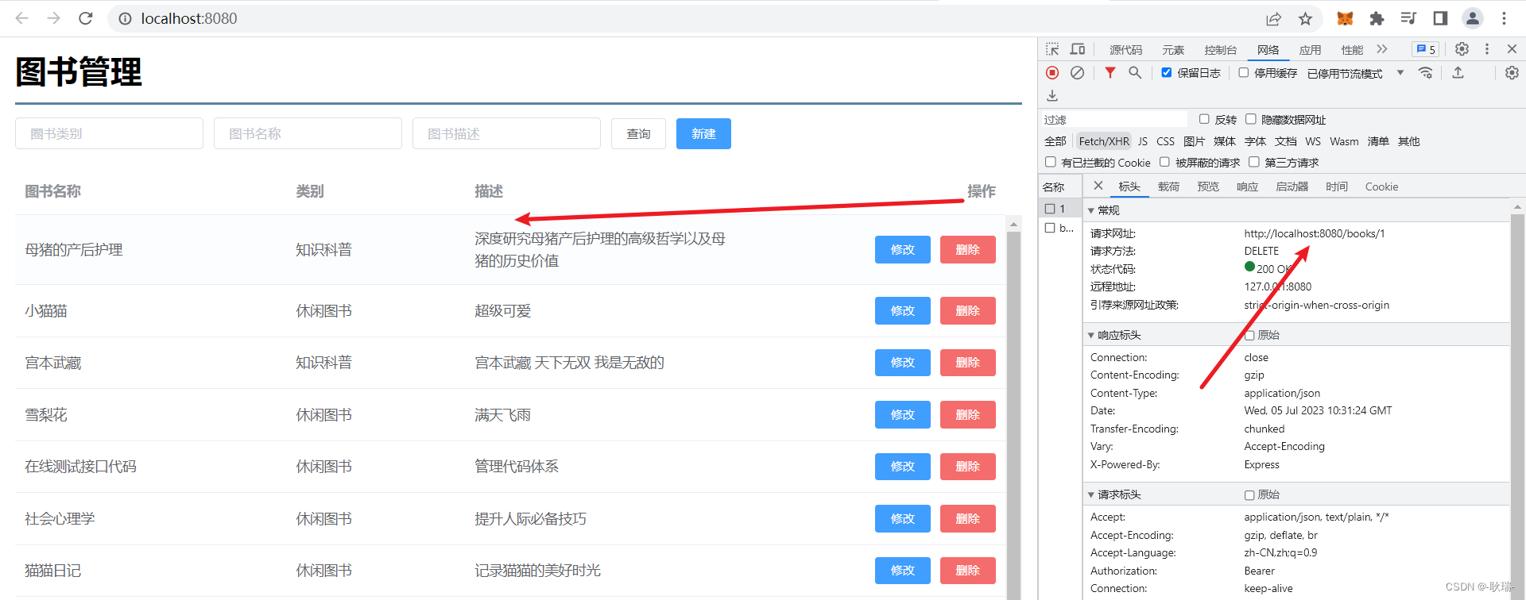Check the 被屏蔽的请求 checkbox
Screen dimensions: 1526x600
coord(1164,162)
